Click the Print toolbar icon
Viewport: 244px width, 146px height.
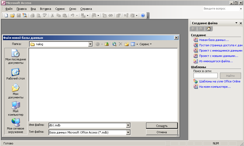point(32,15)
